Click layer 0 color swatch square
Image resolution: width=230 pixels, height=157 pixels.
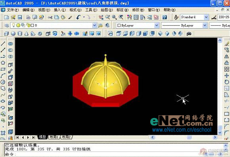pyautogui.click(x=32, y=25)
